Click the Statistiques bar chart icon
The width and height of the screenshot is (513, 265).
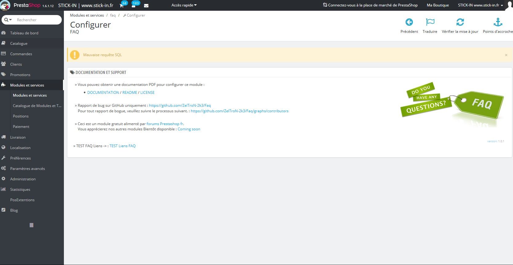(x=4, y=189)
